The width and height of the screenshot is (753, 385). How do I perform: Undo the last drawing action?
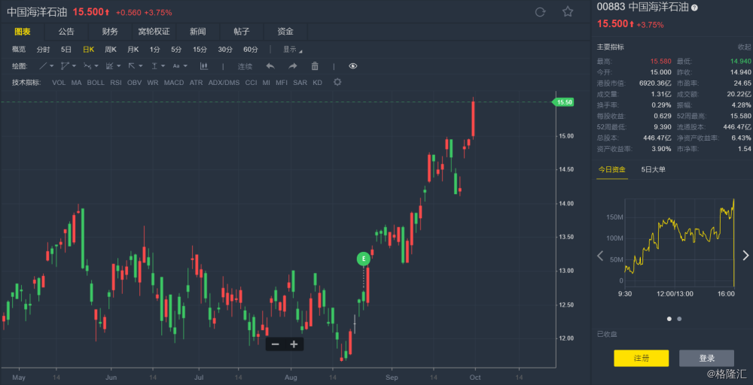pos(270,66)
